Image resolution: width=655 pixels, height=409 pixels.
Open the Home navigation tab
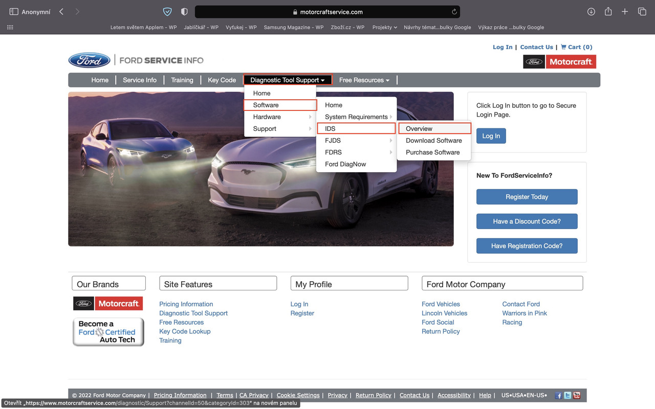pyautogui.click(x=100, y=80)
